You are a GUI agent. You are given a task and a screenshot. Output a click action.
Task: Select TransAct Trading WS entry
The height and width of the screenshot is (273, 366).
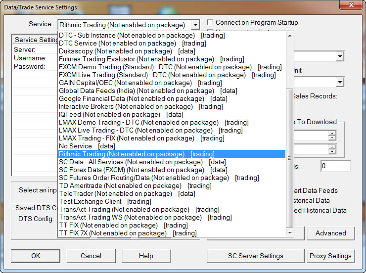pyautogui.click(x=171, y=218)
